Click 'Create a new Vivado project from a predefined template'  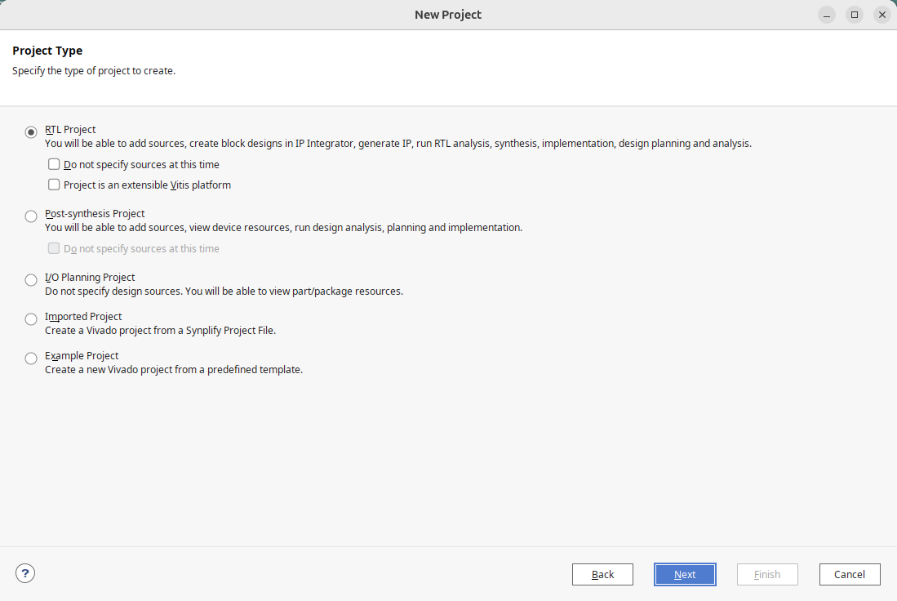click(x=174, y=370)
